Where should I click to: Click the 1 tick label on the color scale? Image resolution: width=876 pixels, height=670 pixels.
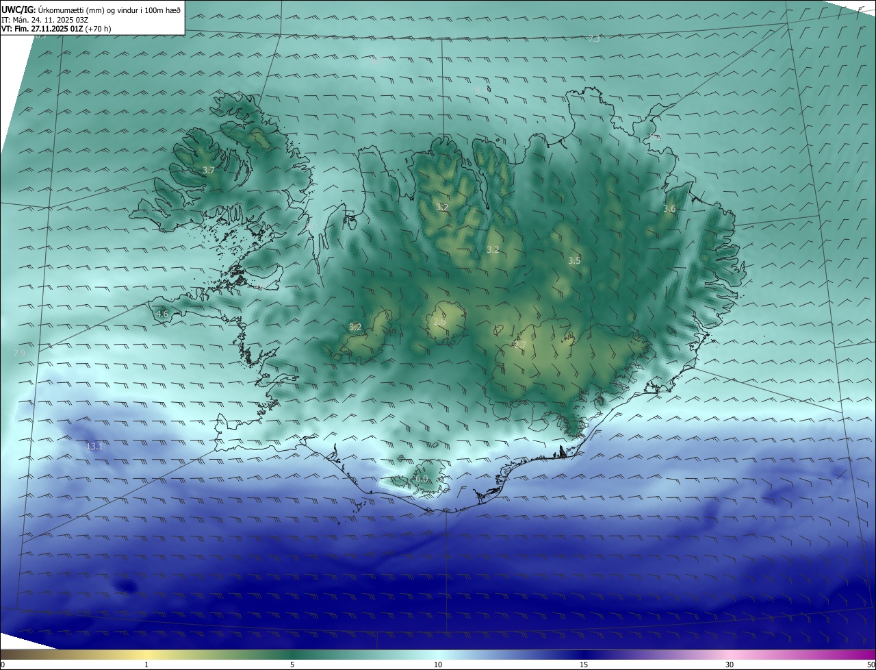(x=146, y=665)
